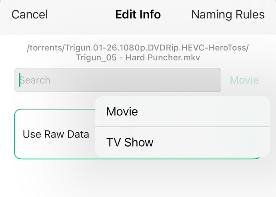Select Movie from the popup menu
The image size is (276, 197).
pos(122,111)
